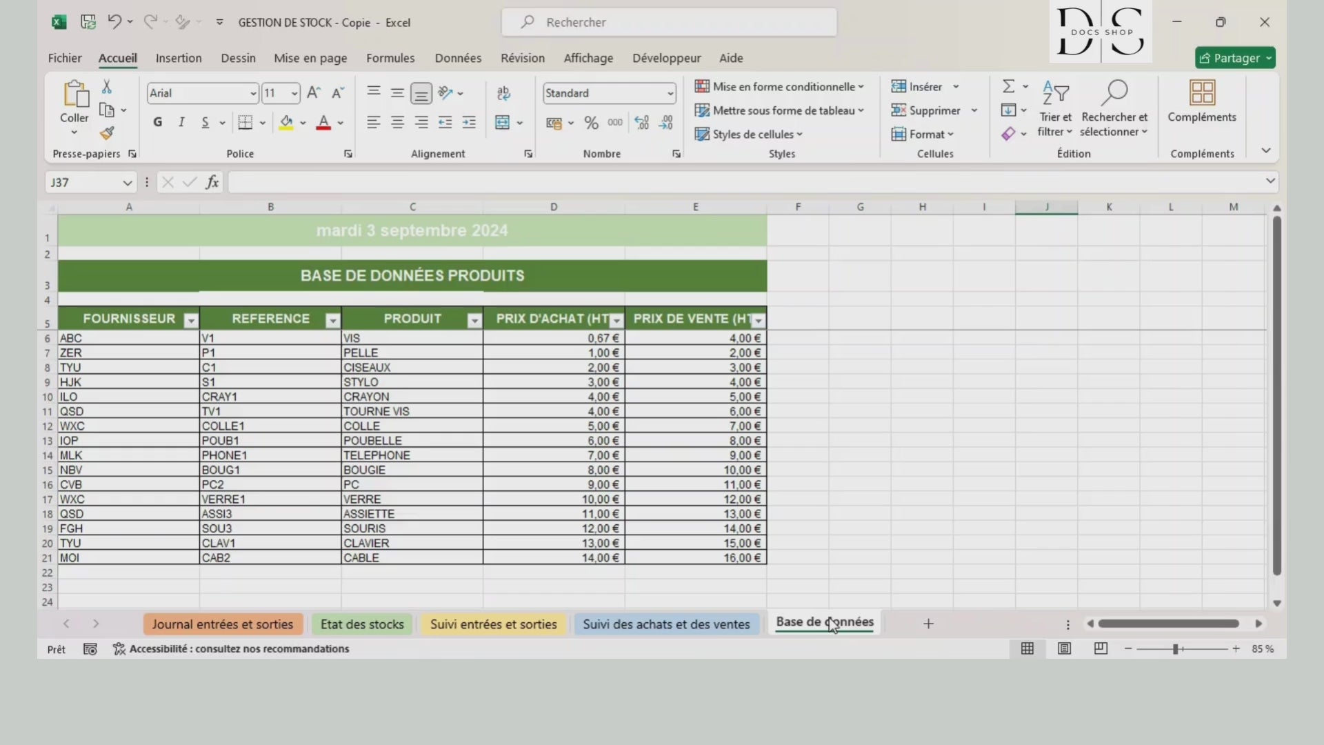
Task: Open PRIX DE VENTE filter dropdown
Action: coord(759,320)
